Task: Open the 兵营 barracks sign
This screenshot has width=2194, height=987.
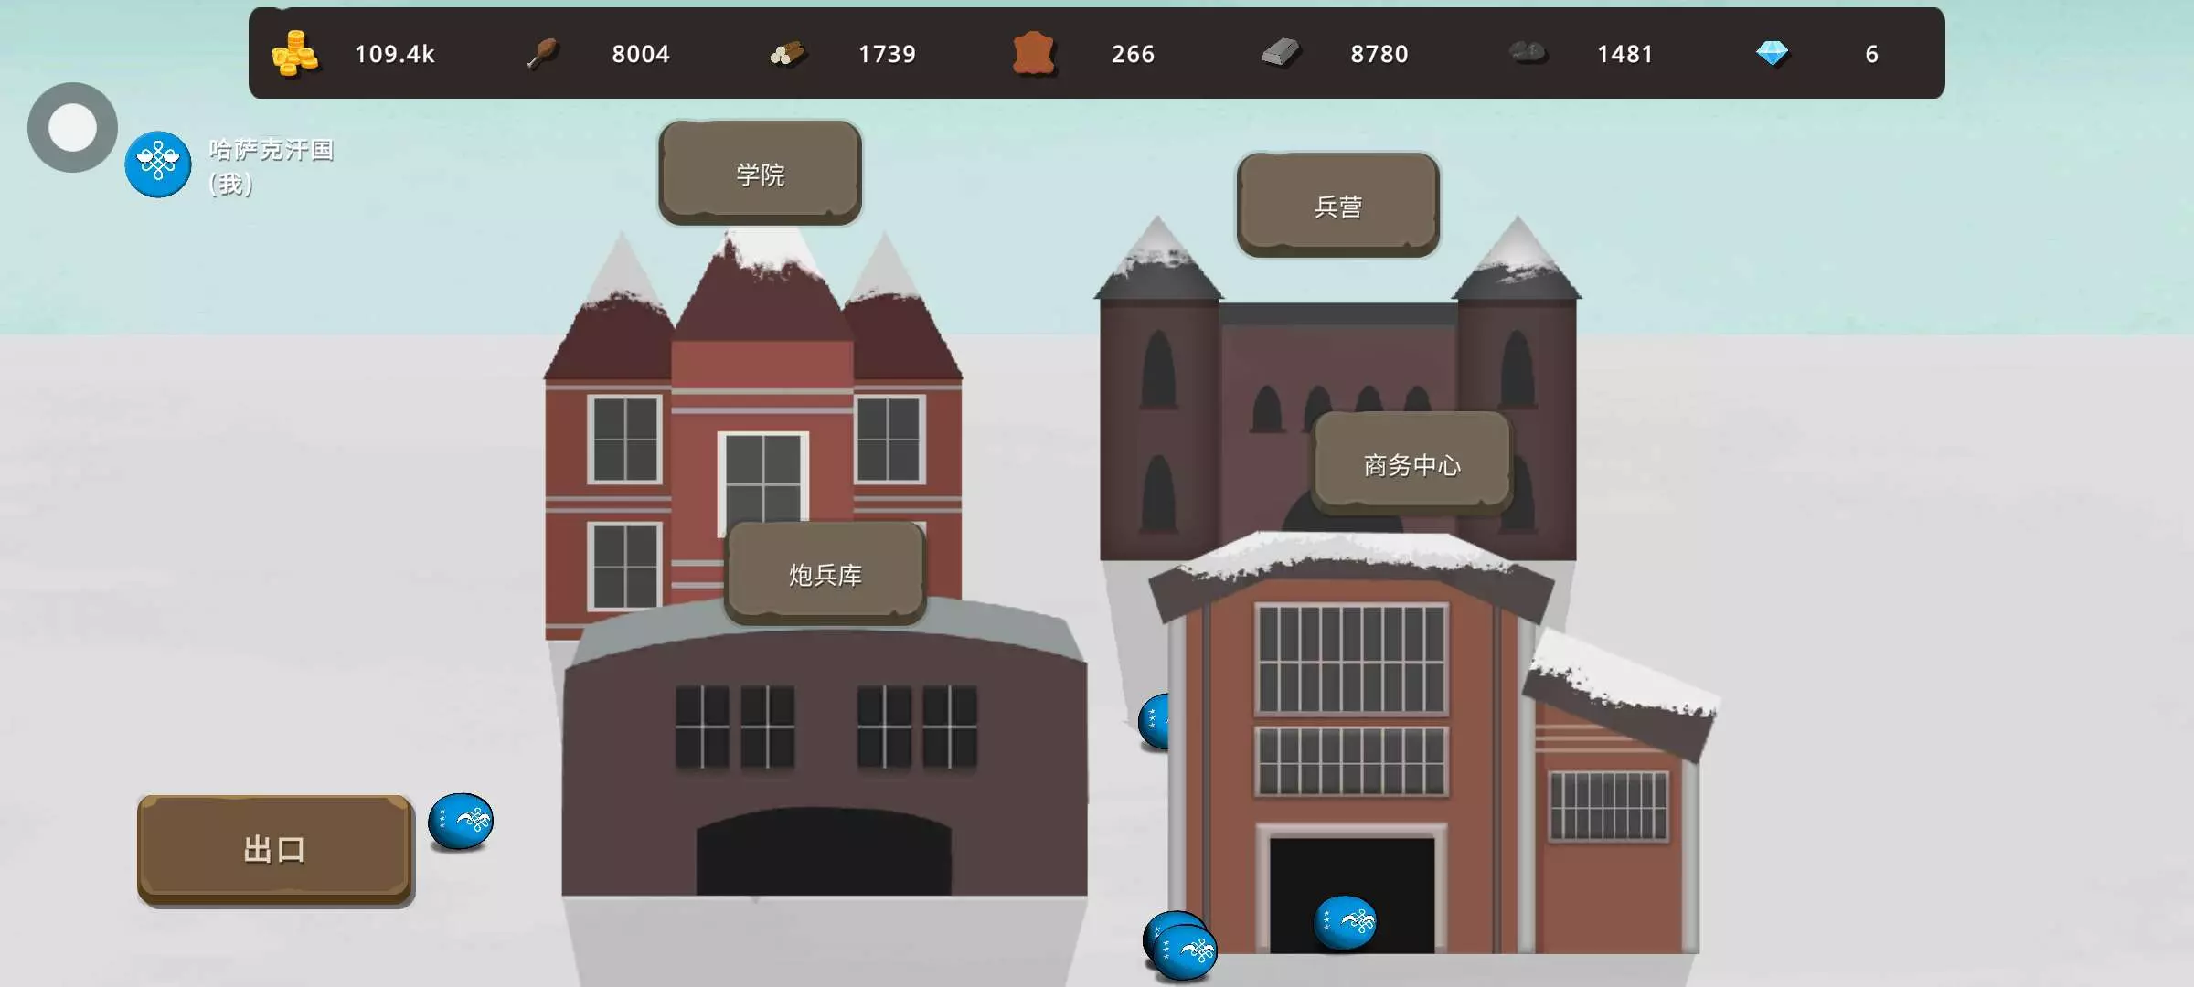Action: coord(1337,207)
